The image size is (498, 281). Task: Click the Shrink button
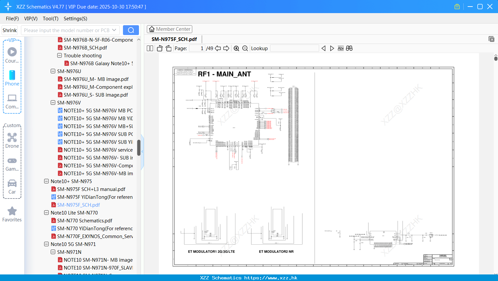10,30
